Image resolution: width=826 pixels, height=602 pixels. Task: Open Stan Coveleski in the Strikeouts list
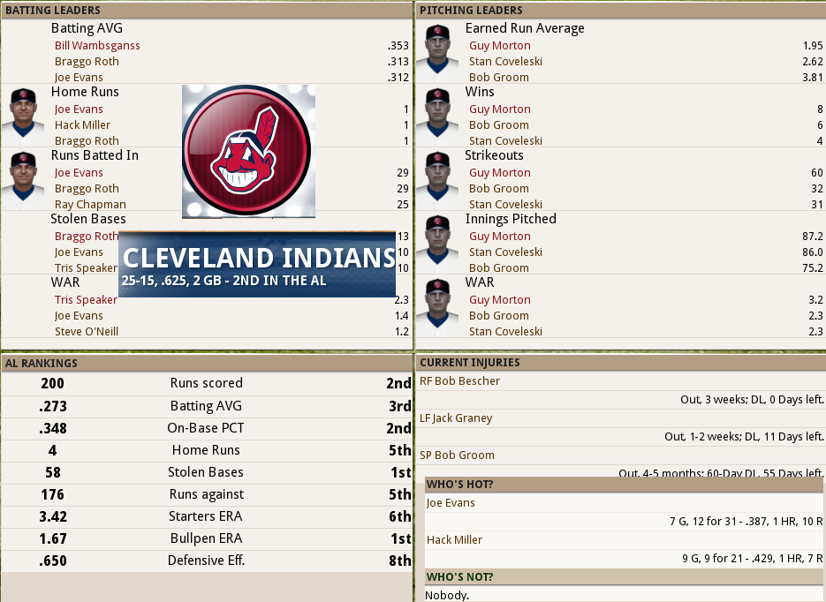505,205
